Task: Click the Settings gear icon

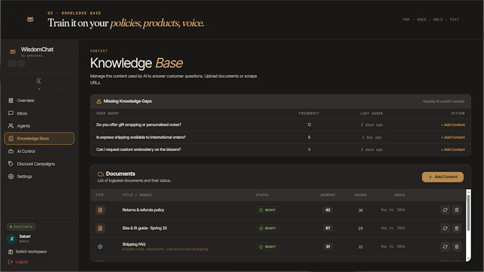Action: (11, 176)
